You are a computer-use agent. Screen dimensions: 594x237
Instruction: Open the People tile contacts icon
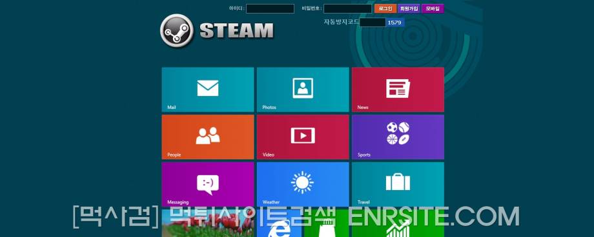[x=208, y=136]
